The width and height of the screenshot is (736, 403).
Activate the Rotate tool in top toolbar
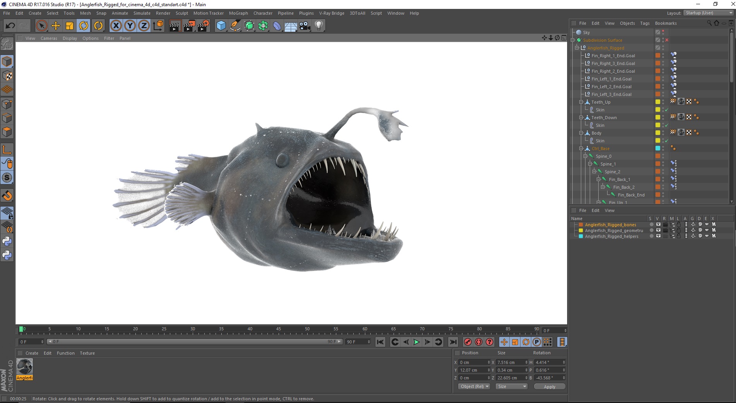(84, 26)
